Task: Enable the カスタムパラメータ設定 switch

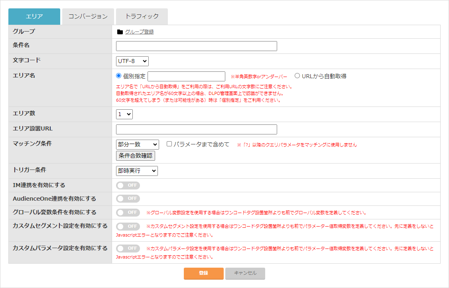Action: tap(128, 249)
